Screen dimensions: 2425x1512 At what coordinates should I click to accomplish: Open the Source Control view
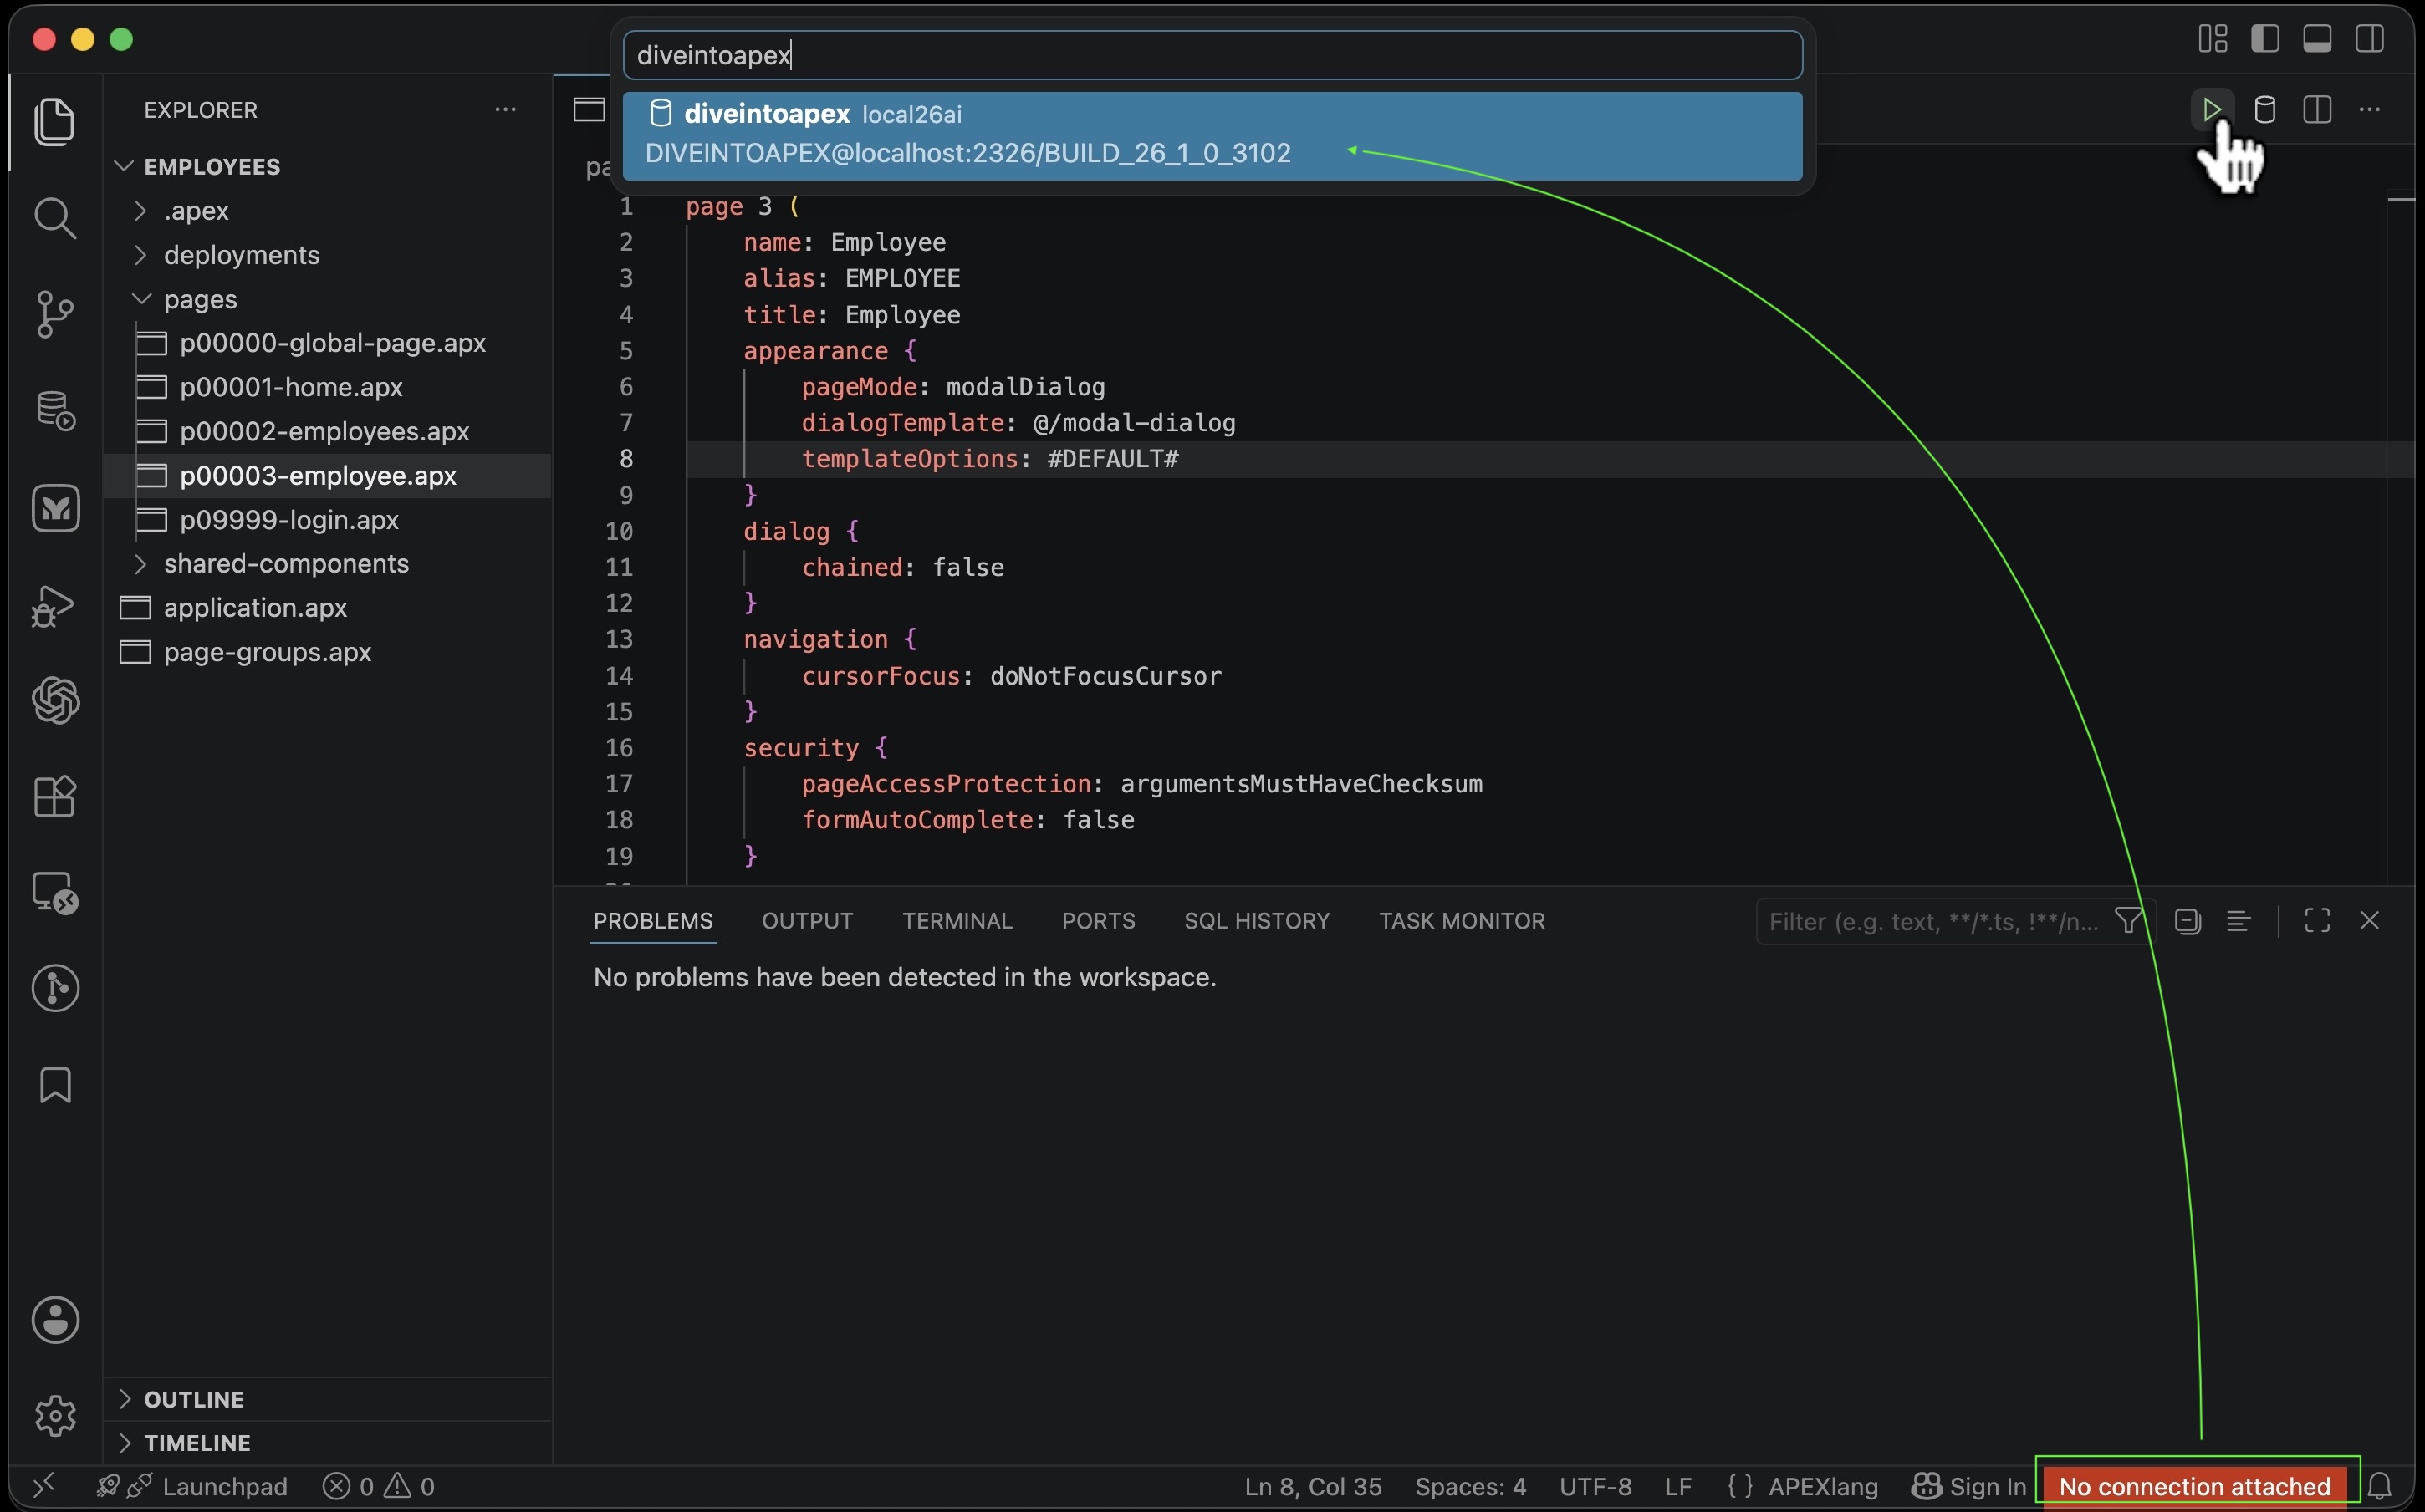point(55,314)
